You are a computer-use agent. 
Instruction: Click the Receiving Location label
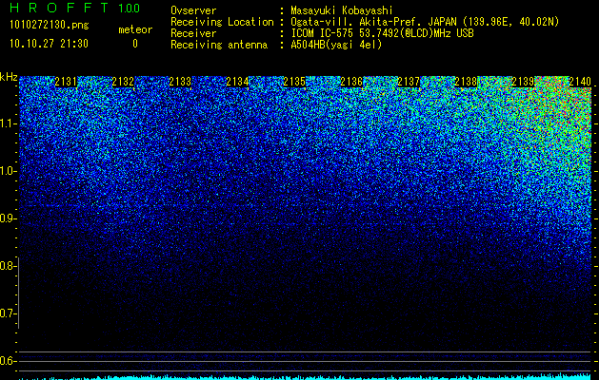click(222, 22)
